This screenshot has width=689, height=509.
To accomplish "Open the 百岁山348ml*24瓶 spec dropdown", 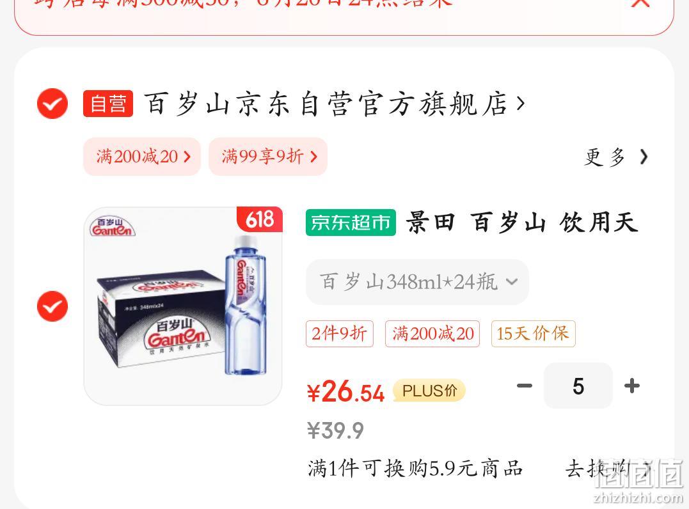I will [x=417, y=282].
